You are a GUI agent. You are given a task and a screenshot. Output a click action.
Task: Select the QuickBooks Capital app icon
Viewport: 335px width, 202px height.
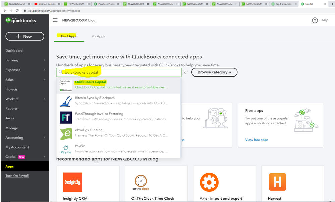click(67, 86)
